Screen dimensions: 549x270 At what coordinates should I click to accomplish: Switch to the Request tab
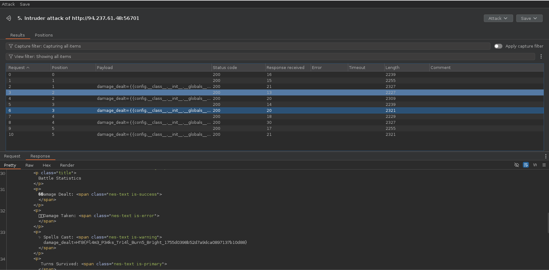pyautogui.click(x=12, y=156)
